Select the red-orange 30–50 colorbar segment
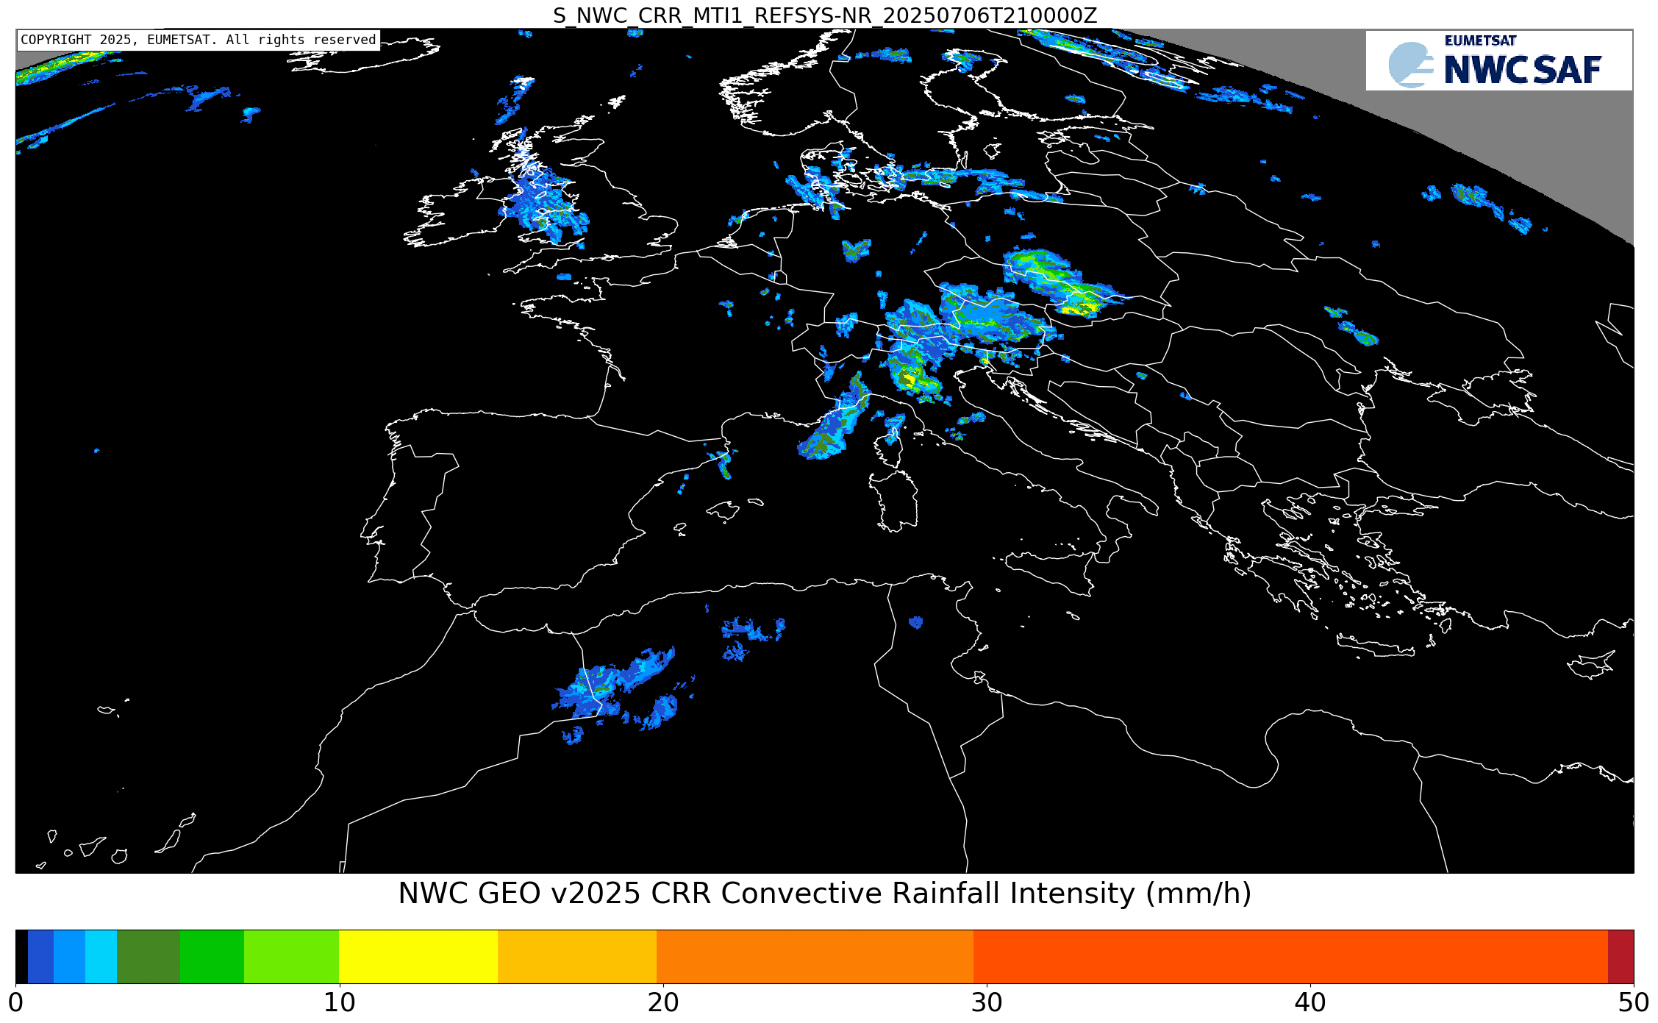Viewport: 1658px width, 1023px height. (x=1290, y=957)
